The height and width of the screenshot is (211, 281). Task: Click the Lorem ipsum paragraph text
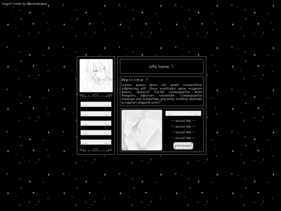[162, 94]
